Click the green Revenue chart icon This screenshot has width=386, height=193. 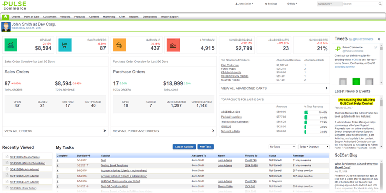pyautogui.click(x=11, y=45)
